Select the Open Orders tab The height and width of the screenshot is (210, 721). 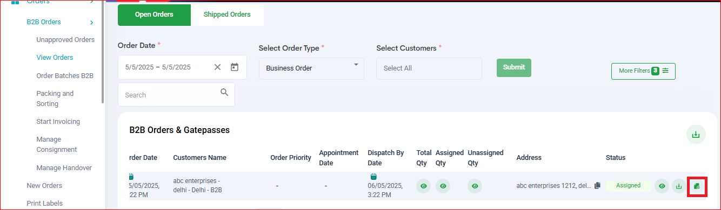(x=154, y=15)
